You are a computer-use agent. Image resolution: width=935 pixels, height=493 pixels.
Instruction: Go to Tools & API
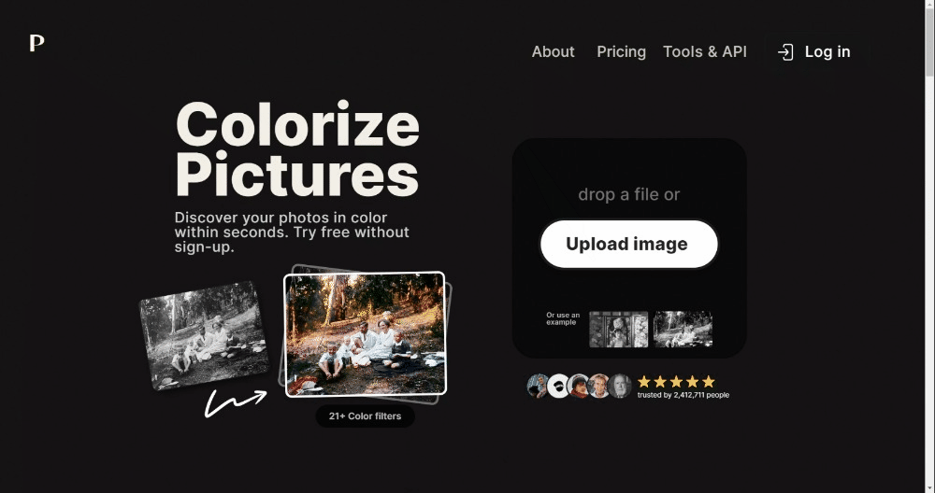[705, 51]
